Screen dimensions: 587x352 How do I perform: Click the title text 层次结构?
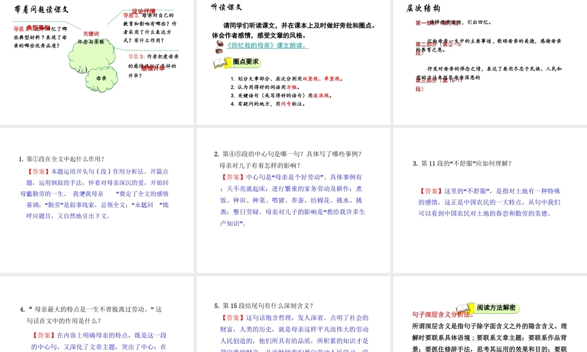pyautogui.click(x=423, y=8)
